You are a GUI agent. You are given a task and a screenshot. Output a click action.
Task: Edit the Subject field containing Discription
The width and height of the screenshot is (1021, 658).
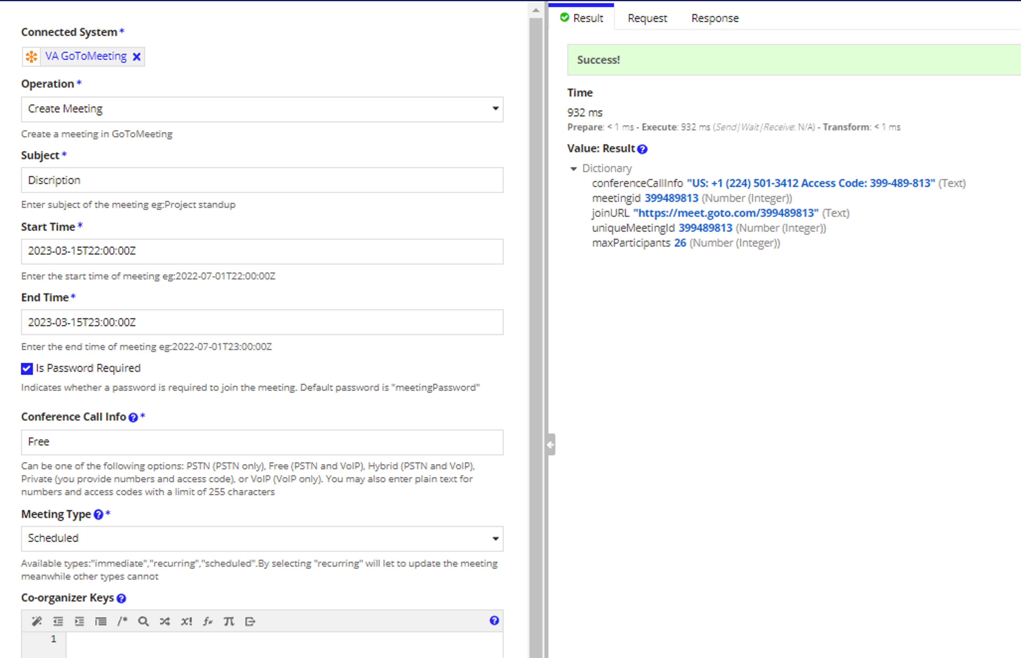click(262, 180)
